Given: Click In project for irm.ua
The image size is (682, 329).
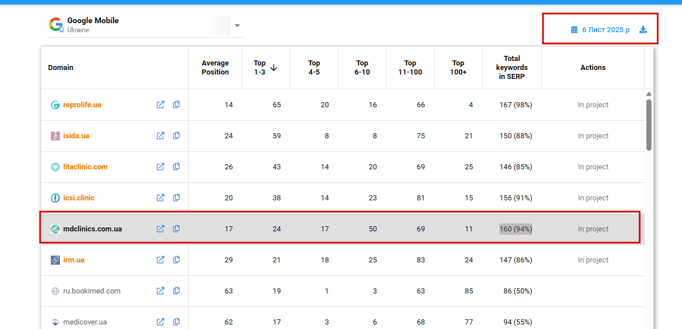Looking at the screenshot, I should pyautogui.click(x=593, y=260).
